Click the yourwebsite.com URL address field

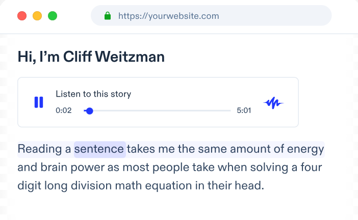click(168, 16)
